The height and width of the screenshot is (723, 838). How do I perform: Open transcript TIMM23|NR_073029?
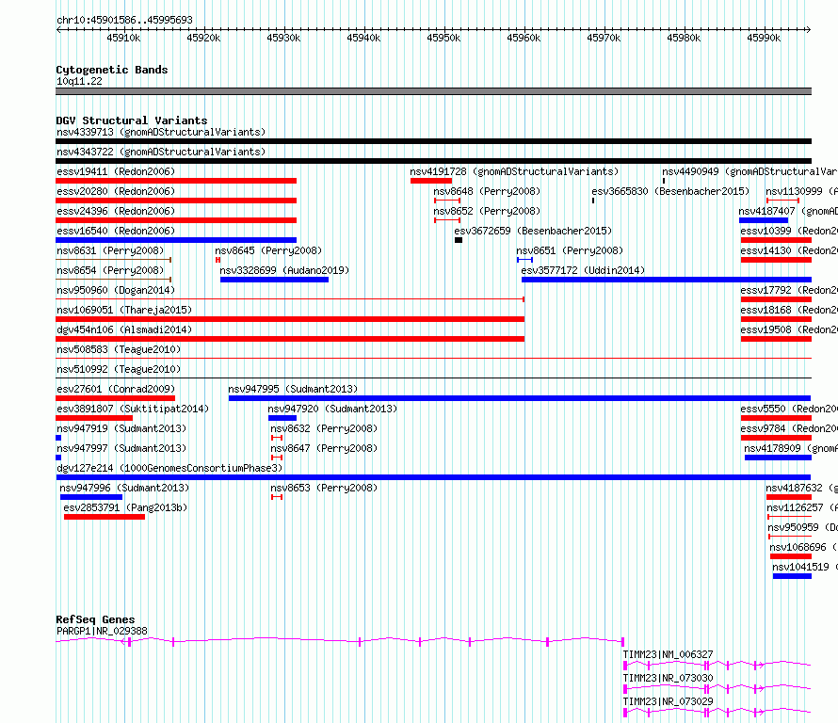tap(669, 701)
